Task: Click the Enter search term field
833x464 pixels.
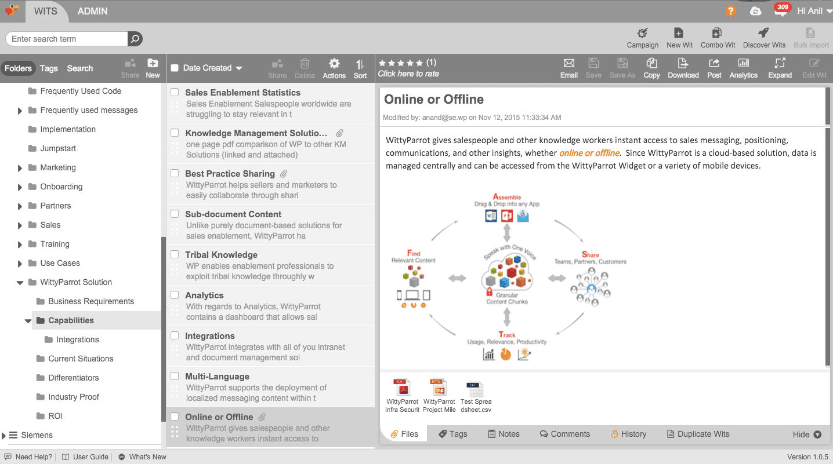Action: [x=67, y=39]
